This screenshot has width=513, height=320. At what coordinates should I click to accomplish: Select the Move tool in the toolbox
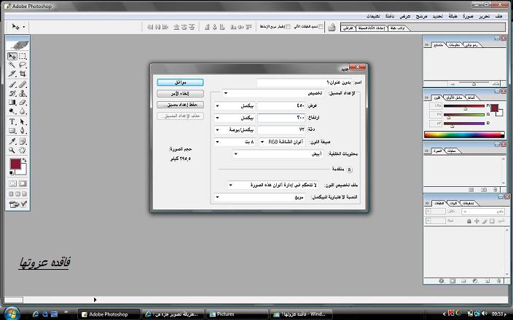tap(12, 56)
